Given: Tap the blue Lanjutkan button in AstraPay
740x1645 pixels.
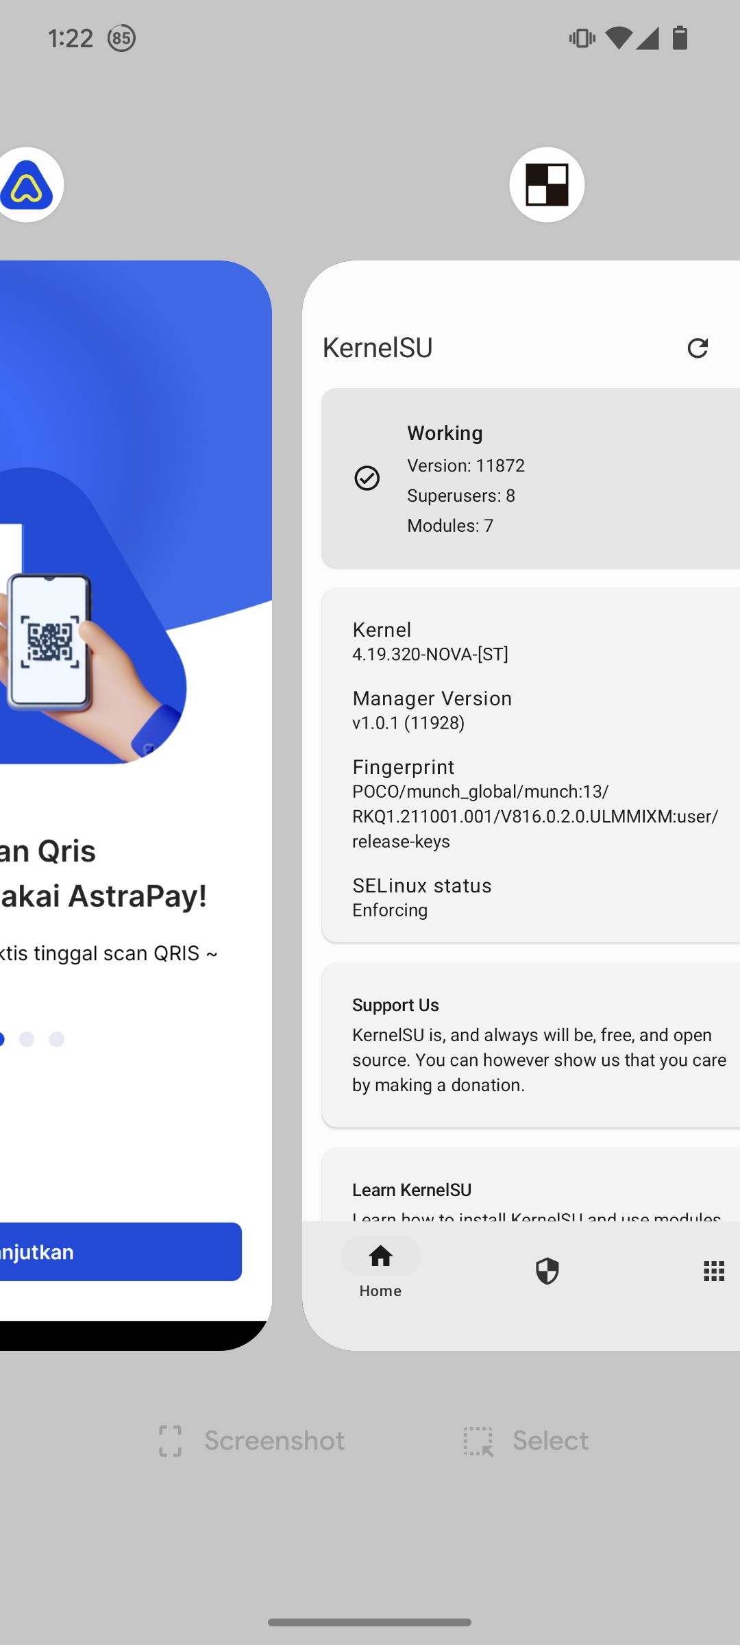Looking at the screenshot, I should (121, 1252).
